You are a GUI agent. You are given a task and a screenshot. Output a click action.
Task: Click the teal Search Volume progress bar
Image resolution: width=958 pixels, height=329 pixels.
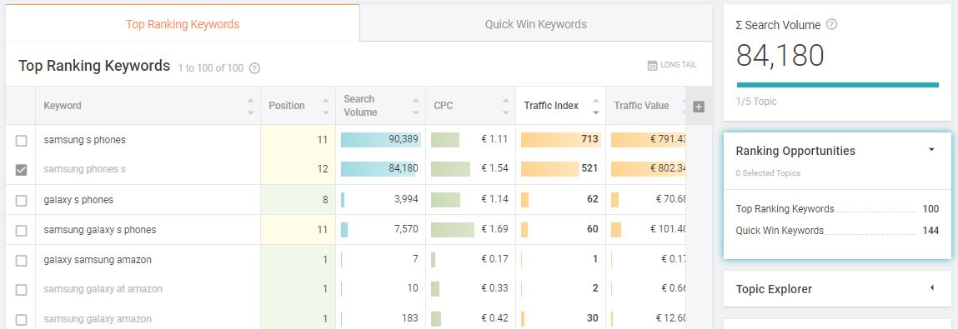(838, 85)
